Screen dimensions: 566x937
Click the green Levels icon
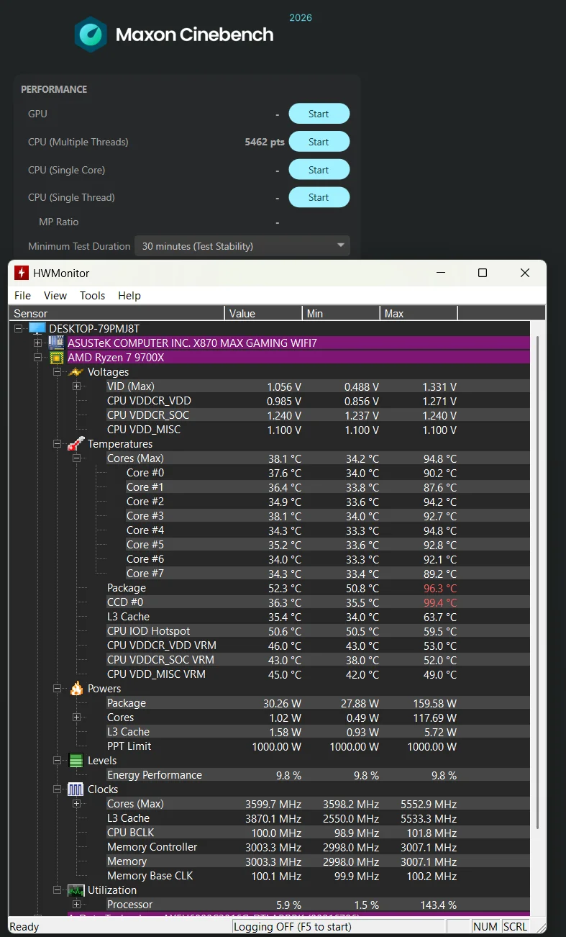click(x=76, y=761)
